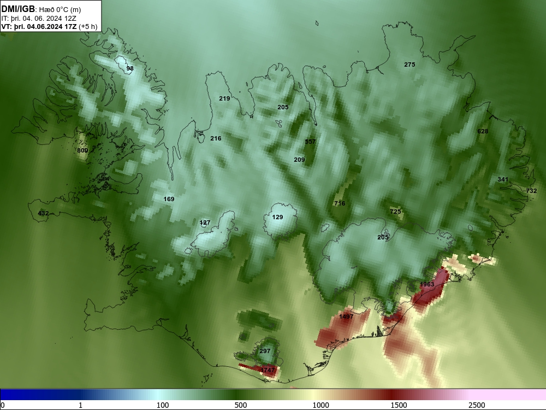This screenshot has width=546, height=410.
Task: Click the VT 17Z valid time line
Action: coord(50,26)
